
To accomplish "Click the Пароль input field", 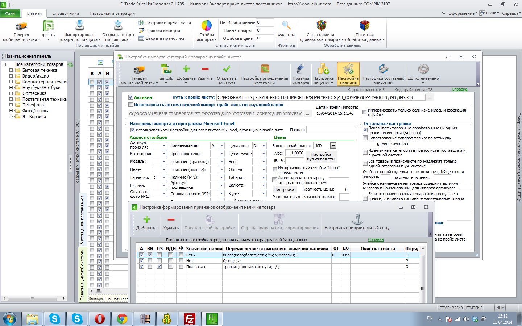I will (x=331, y=130).
